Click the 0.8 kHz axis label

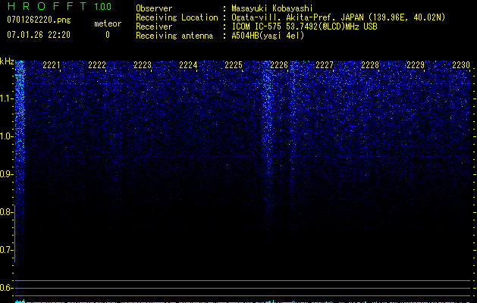6,212
